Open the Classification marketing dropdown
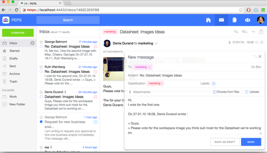This screenshot has width=267, height=153. 156,83
